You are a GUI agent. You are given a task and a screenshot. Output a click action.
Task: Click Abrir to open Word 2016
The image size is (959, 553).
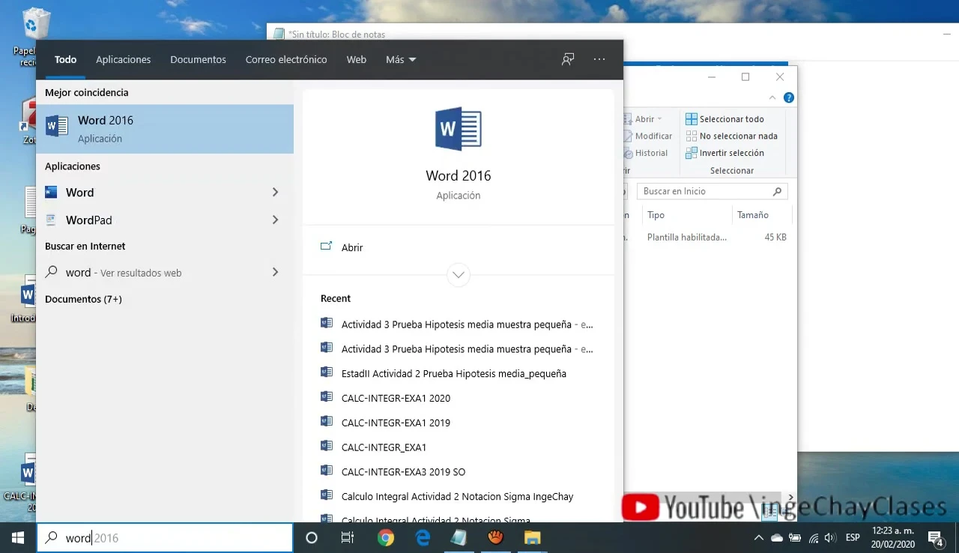pyautogui.click(x=352, y=247)
